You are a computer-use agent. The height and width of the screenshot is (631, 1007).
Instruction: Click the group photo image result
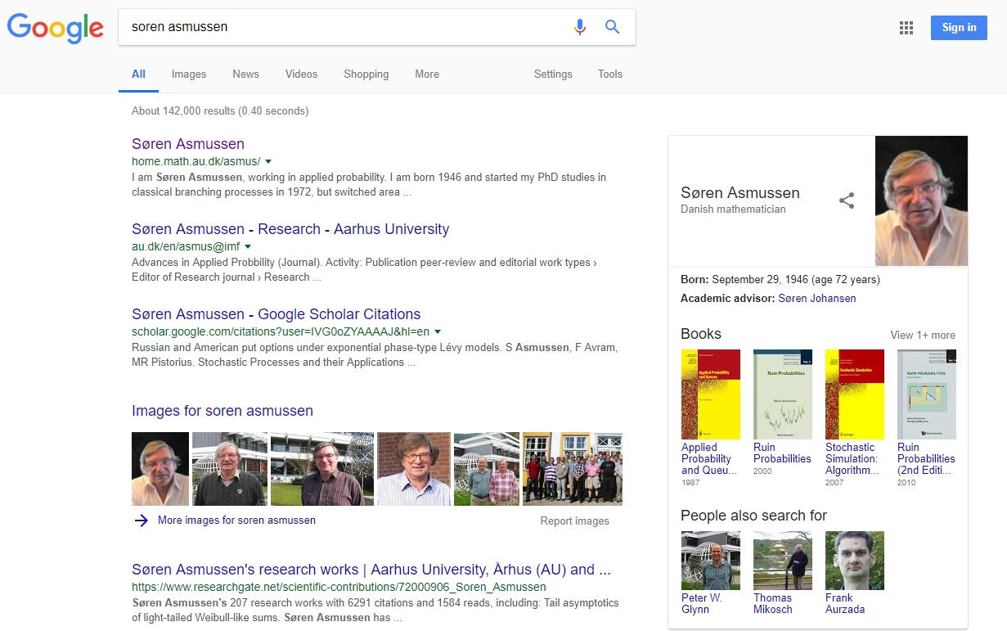point(573,469)
